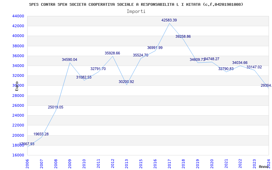Click the y-axis tick 44000

(18, 16)
